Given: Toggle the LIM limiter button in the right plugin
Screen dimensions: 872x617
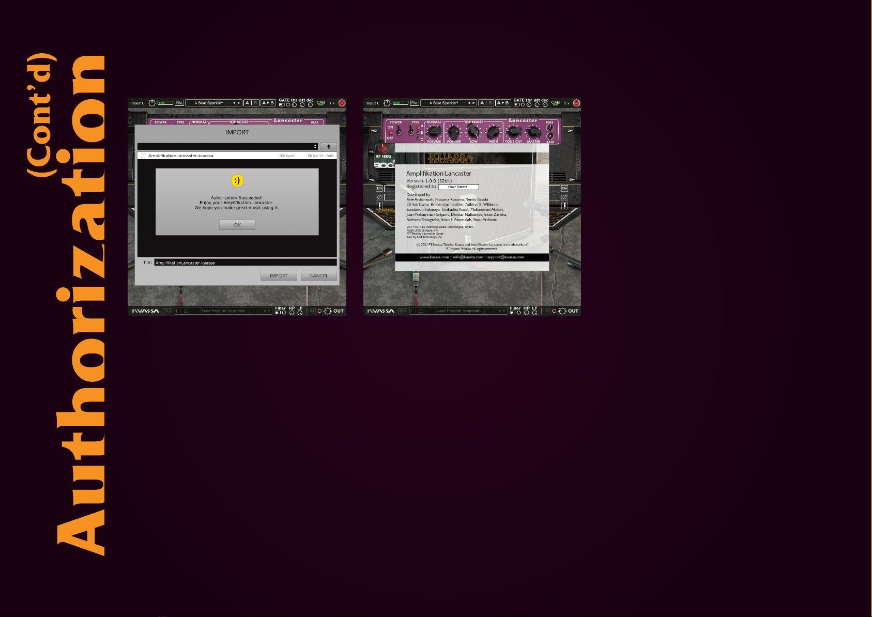Looking at the screenshot, I should pyautogui.click(x=546, y=311).
